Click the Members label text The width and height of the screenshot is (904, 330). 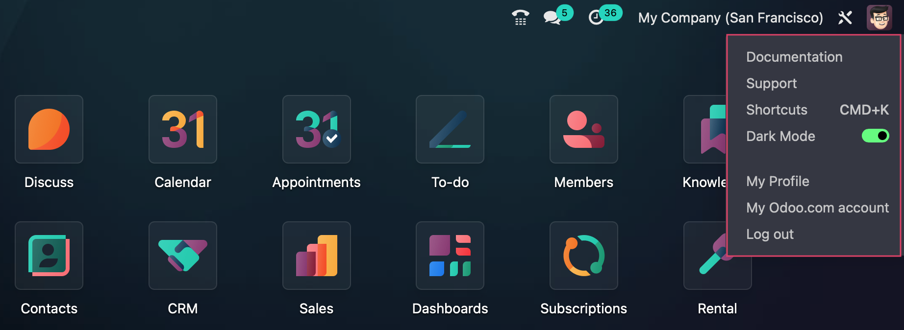(x=584, y=182)
